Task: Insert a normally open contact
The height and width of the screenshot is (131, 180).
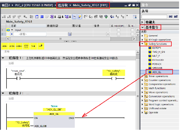Action: click(x=5, y=46)
